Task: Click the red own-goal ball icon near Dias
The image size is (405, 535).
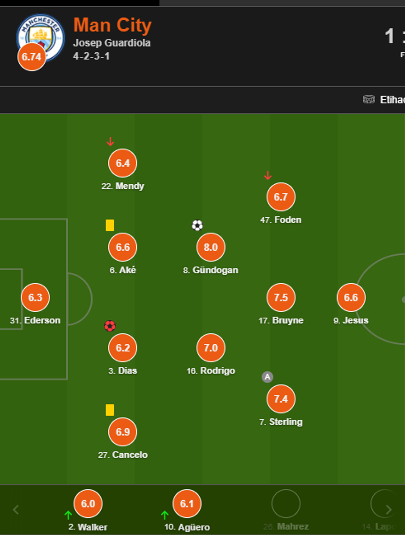Action: click(x=110, y=326)
